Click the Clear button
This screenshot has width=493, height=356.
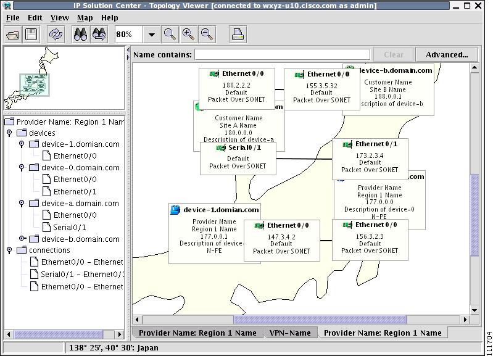point(393,55)
